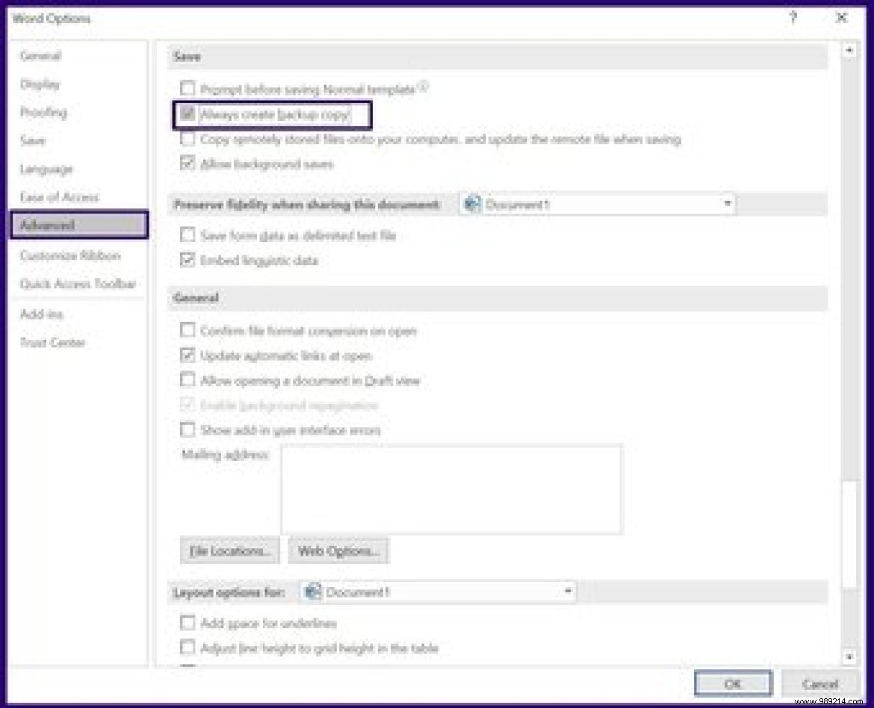This screenshot has height=708, width=874.
Task: Click the info icon after Normal template option
Action: tap(423, 86)
